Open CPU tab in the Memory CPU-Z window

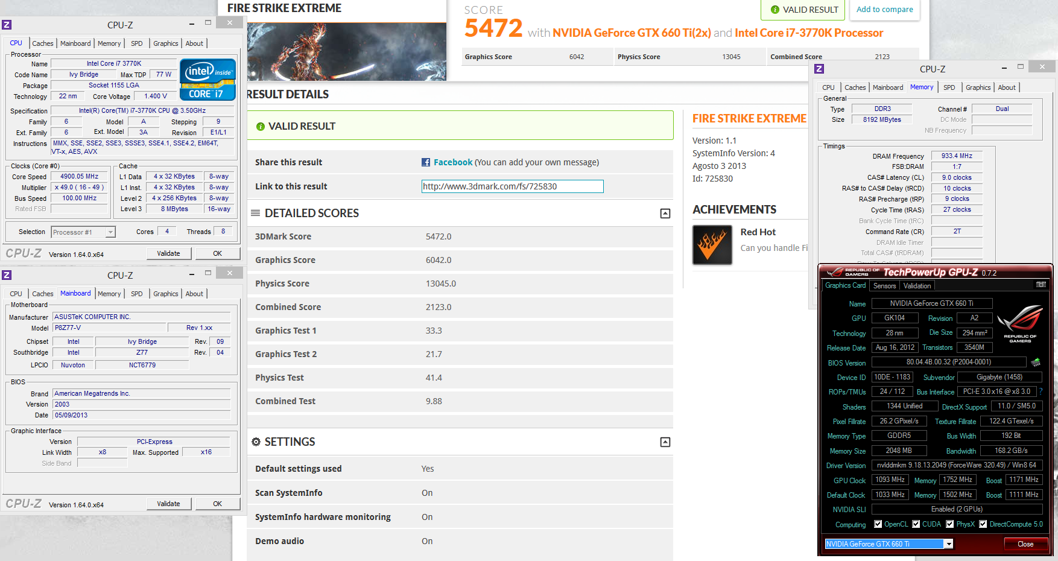pyautogui.click(x=828, y=87)
